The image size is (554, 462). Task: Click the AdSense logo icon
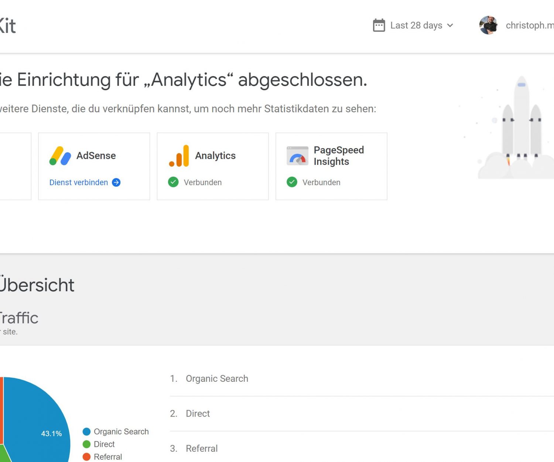60,156
